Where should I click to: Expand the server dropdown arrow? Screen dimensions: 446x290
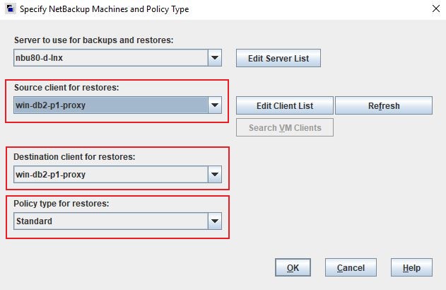(x=215, y=58)
